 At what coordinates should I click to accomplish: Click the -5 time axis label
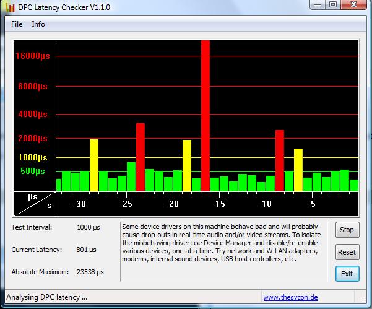point(312,204)
